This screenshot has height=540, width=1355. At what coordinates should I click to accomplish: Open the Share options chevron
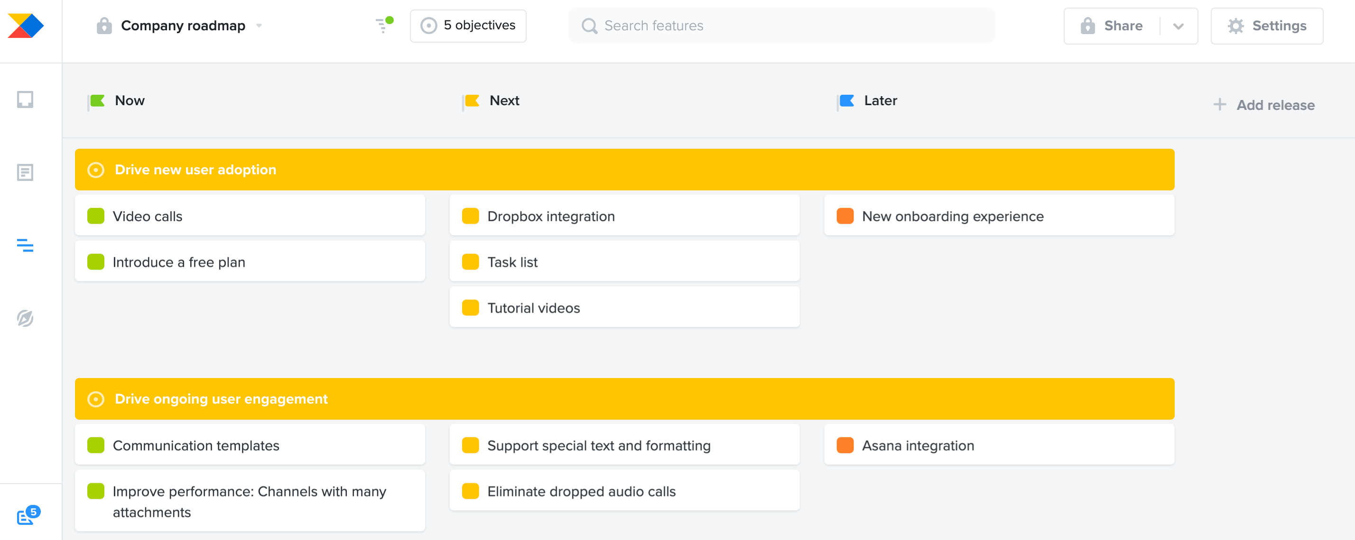(1178, 26)
